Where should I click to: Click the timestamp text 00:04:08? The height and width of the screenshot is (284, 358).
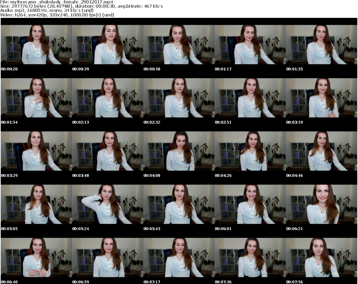tap(152, 175)
